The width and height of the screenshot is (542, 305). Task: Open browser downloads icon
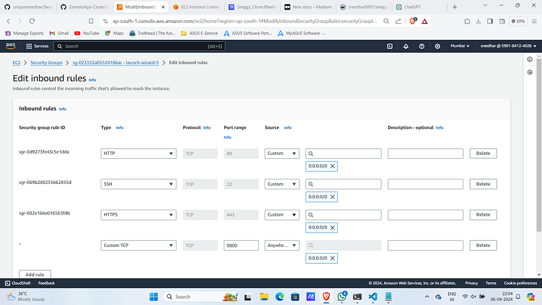pyautogui.click(x=478, y=21)
